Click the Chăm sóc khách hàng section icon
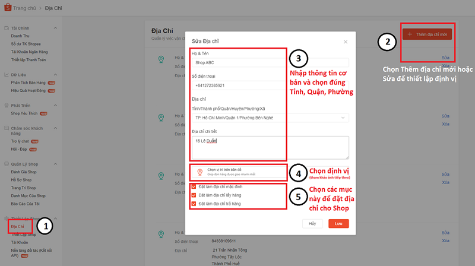This screenshot has height=266, width=475. click(6, 128)
